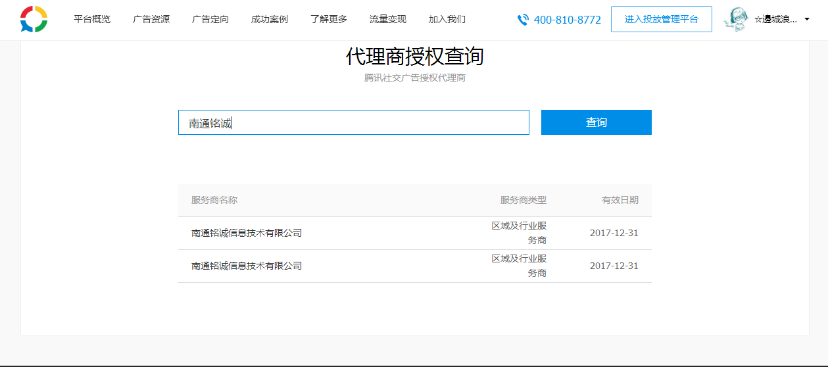The height and width of the screenshot is (367, 828).
Task: Click the ☆邊城浪... username text
Action: [775, 20]
